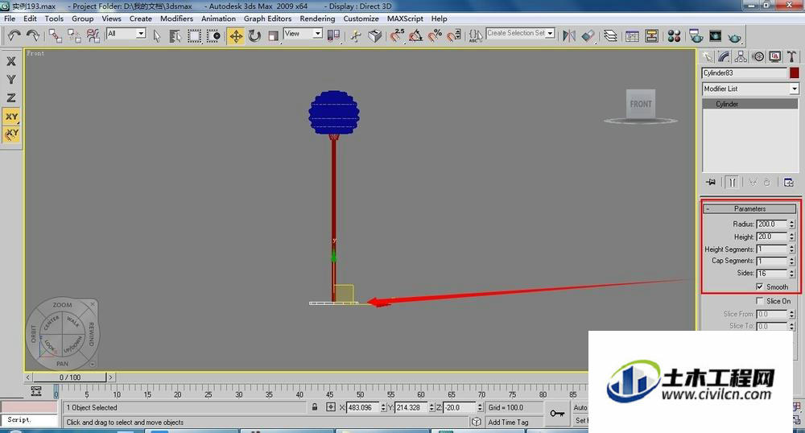Viewport: 805px width, 433px height.
Task: Restrict axis to X in the Axis Constraints bar
Action: [10, 61]
